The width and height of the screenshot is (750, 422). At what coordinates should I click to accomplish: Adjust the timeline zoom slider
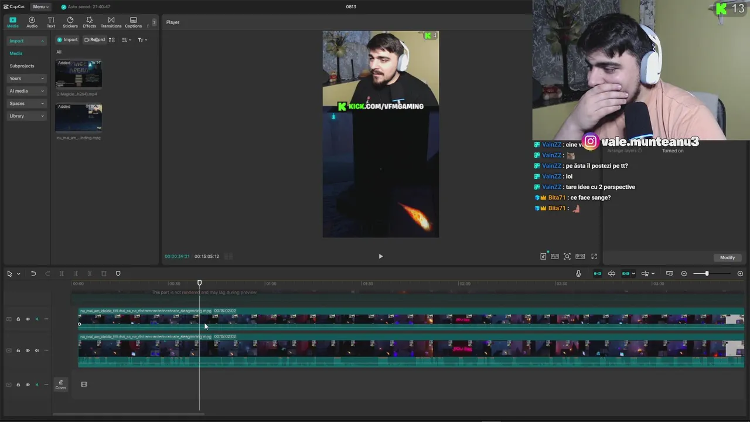(707, 274)
